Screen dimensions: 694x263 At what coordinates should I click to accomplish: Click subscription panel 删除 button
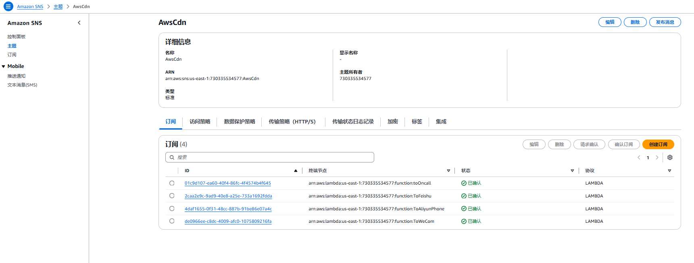pyautogui.click(x=559, y=144)
